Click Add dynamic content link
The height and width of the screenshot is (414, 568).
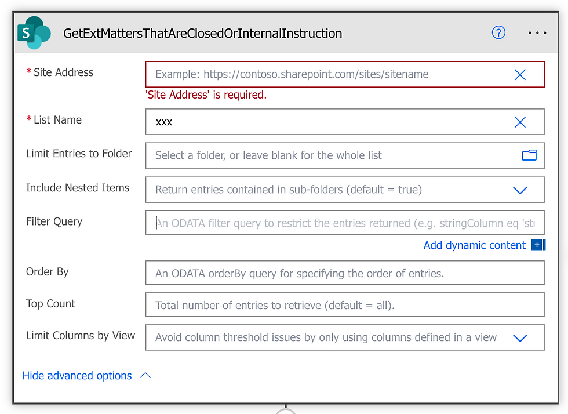click(474, 245)
